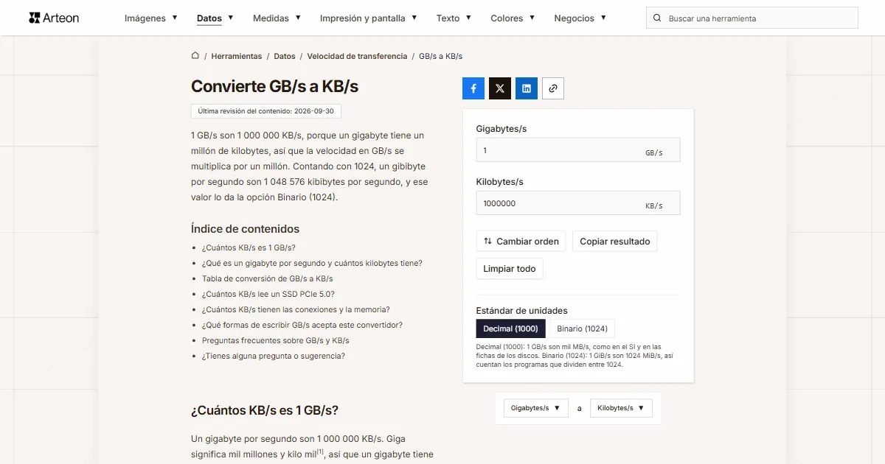
Task: Click Cambiar orden button
Action: tap(521, 241)
